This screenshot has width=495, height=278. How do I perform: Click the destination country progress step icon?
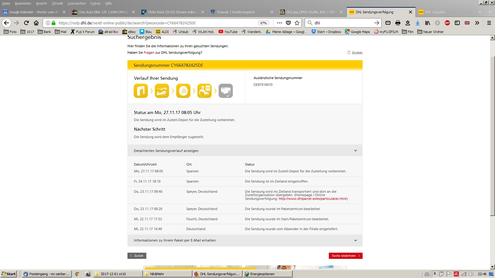point(183,91)
